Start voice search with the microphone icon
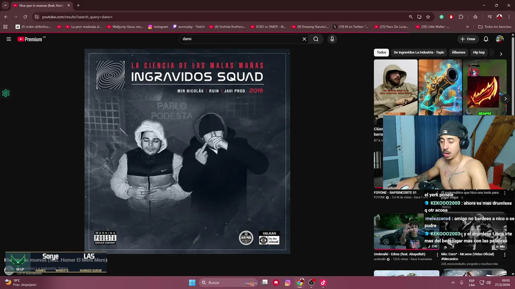The width and height of the screenshot is (515, 289). pyautogui.click(x=332, y=39)
